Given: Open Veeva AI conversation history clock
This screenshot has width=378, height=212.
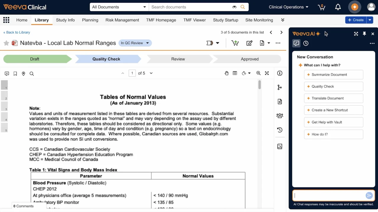Looking at the screenshot, I should pos(306,43).
